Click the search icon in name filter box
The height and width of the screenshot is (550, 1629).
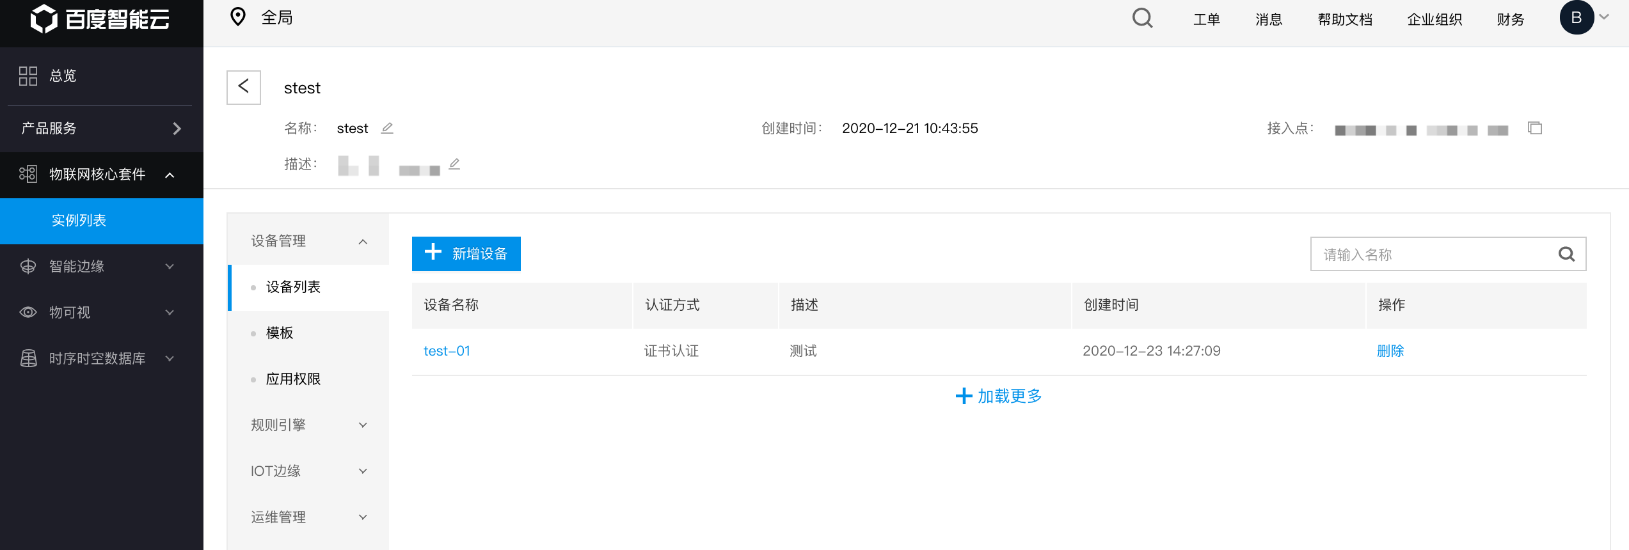(x=1566, y=255)
